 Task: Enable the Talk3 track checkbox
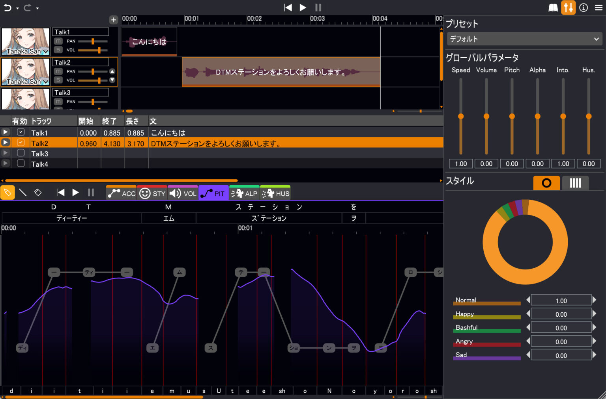21,153
